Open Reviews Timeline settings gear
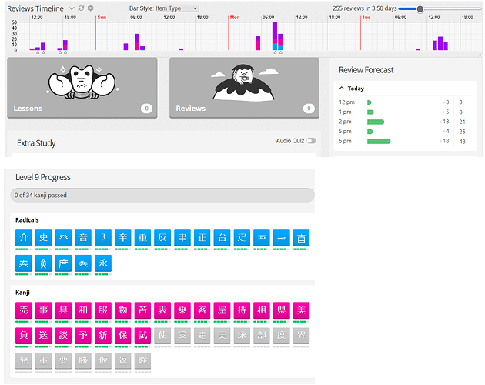 (90, 8)
